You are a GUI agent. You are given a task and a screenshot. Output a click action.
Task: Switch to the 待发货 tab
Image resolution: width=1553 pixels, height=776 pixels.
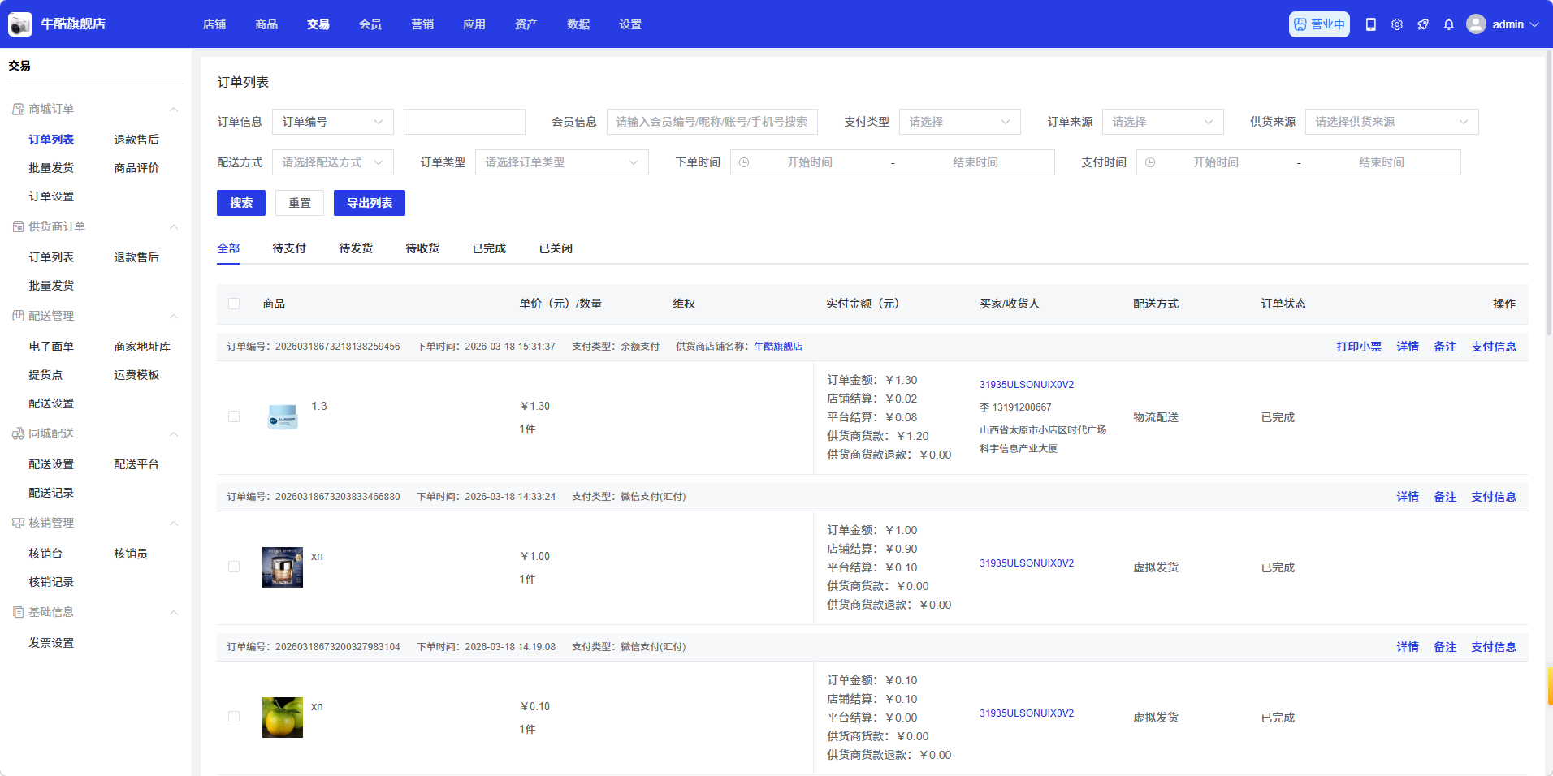coord(356,248)
